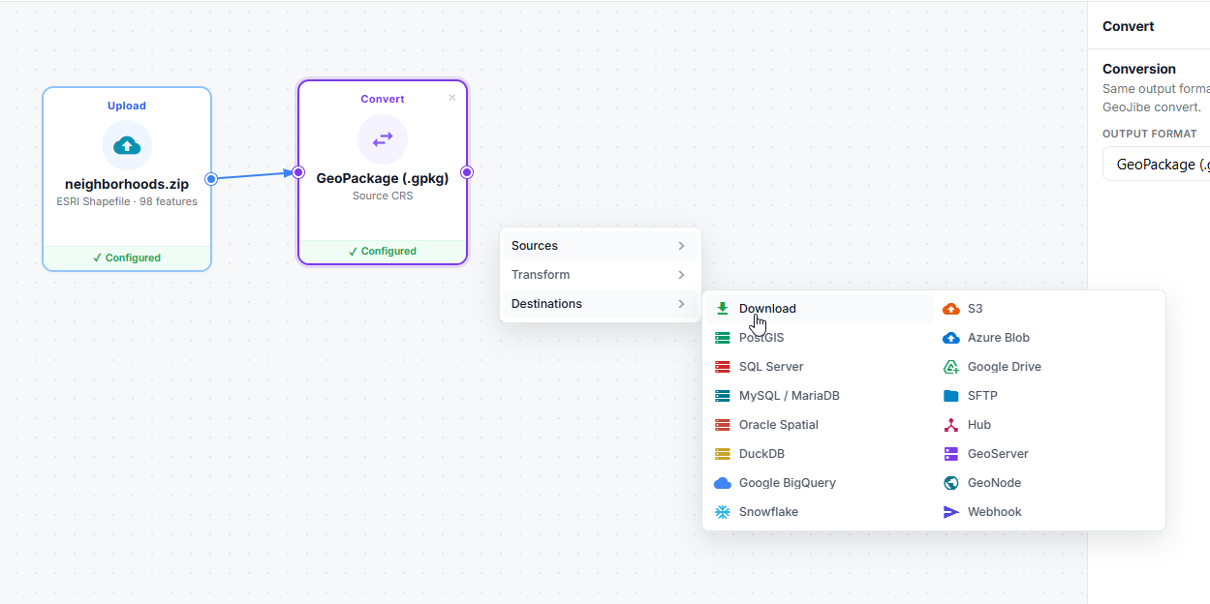
Task: Click the Convert panel header
Action: coord(1129,26)
